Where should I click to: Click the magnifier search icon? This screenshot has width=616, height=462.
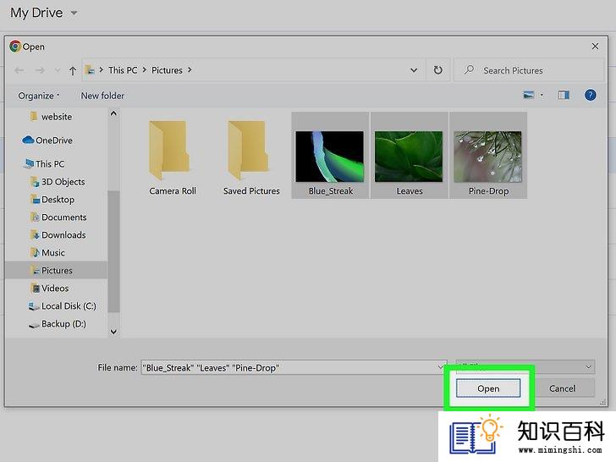coord(469,70)
